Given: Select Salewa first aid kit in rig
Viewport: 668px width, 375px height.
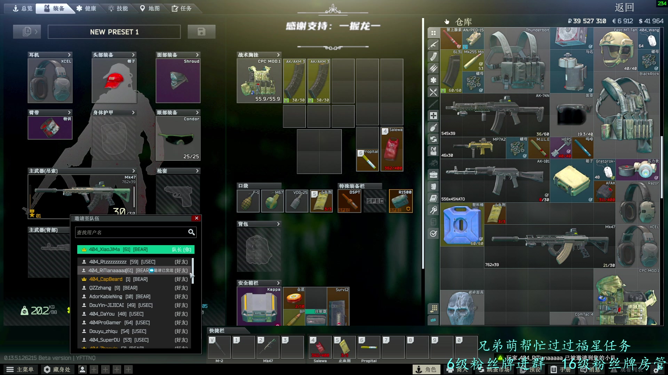Looking at the screenshot, I should click(392, 149).
